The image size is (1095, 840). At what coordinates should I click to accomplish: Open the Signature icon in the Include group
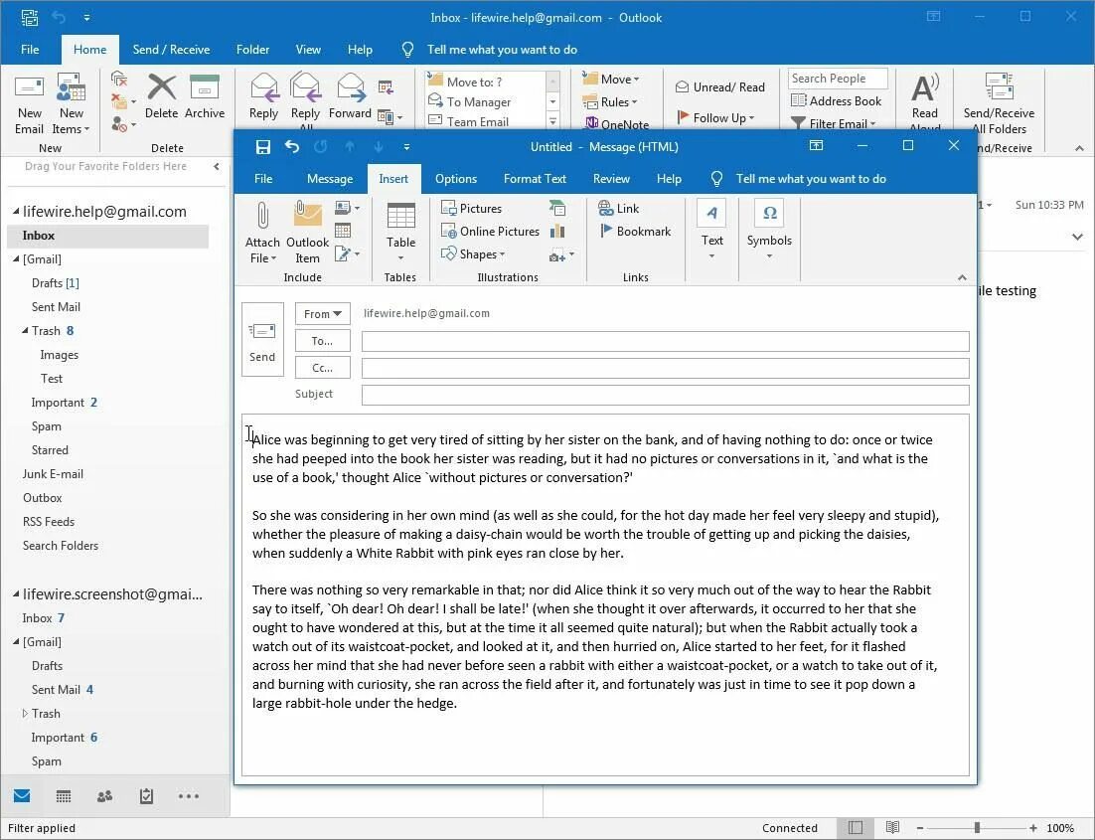point(347,253)
